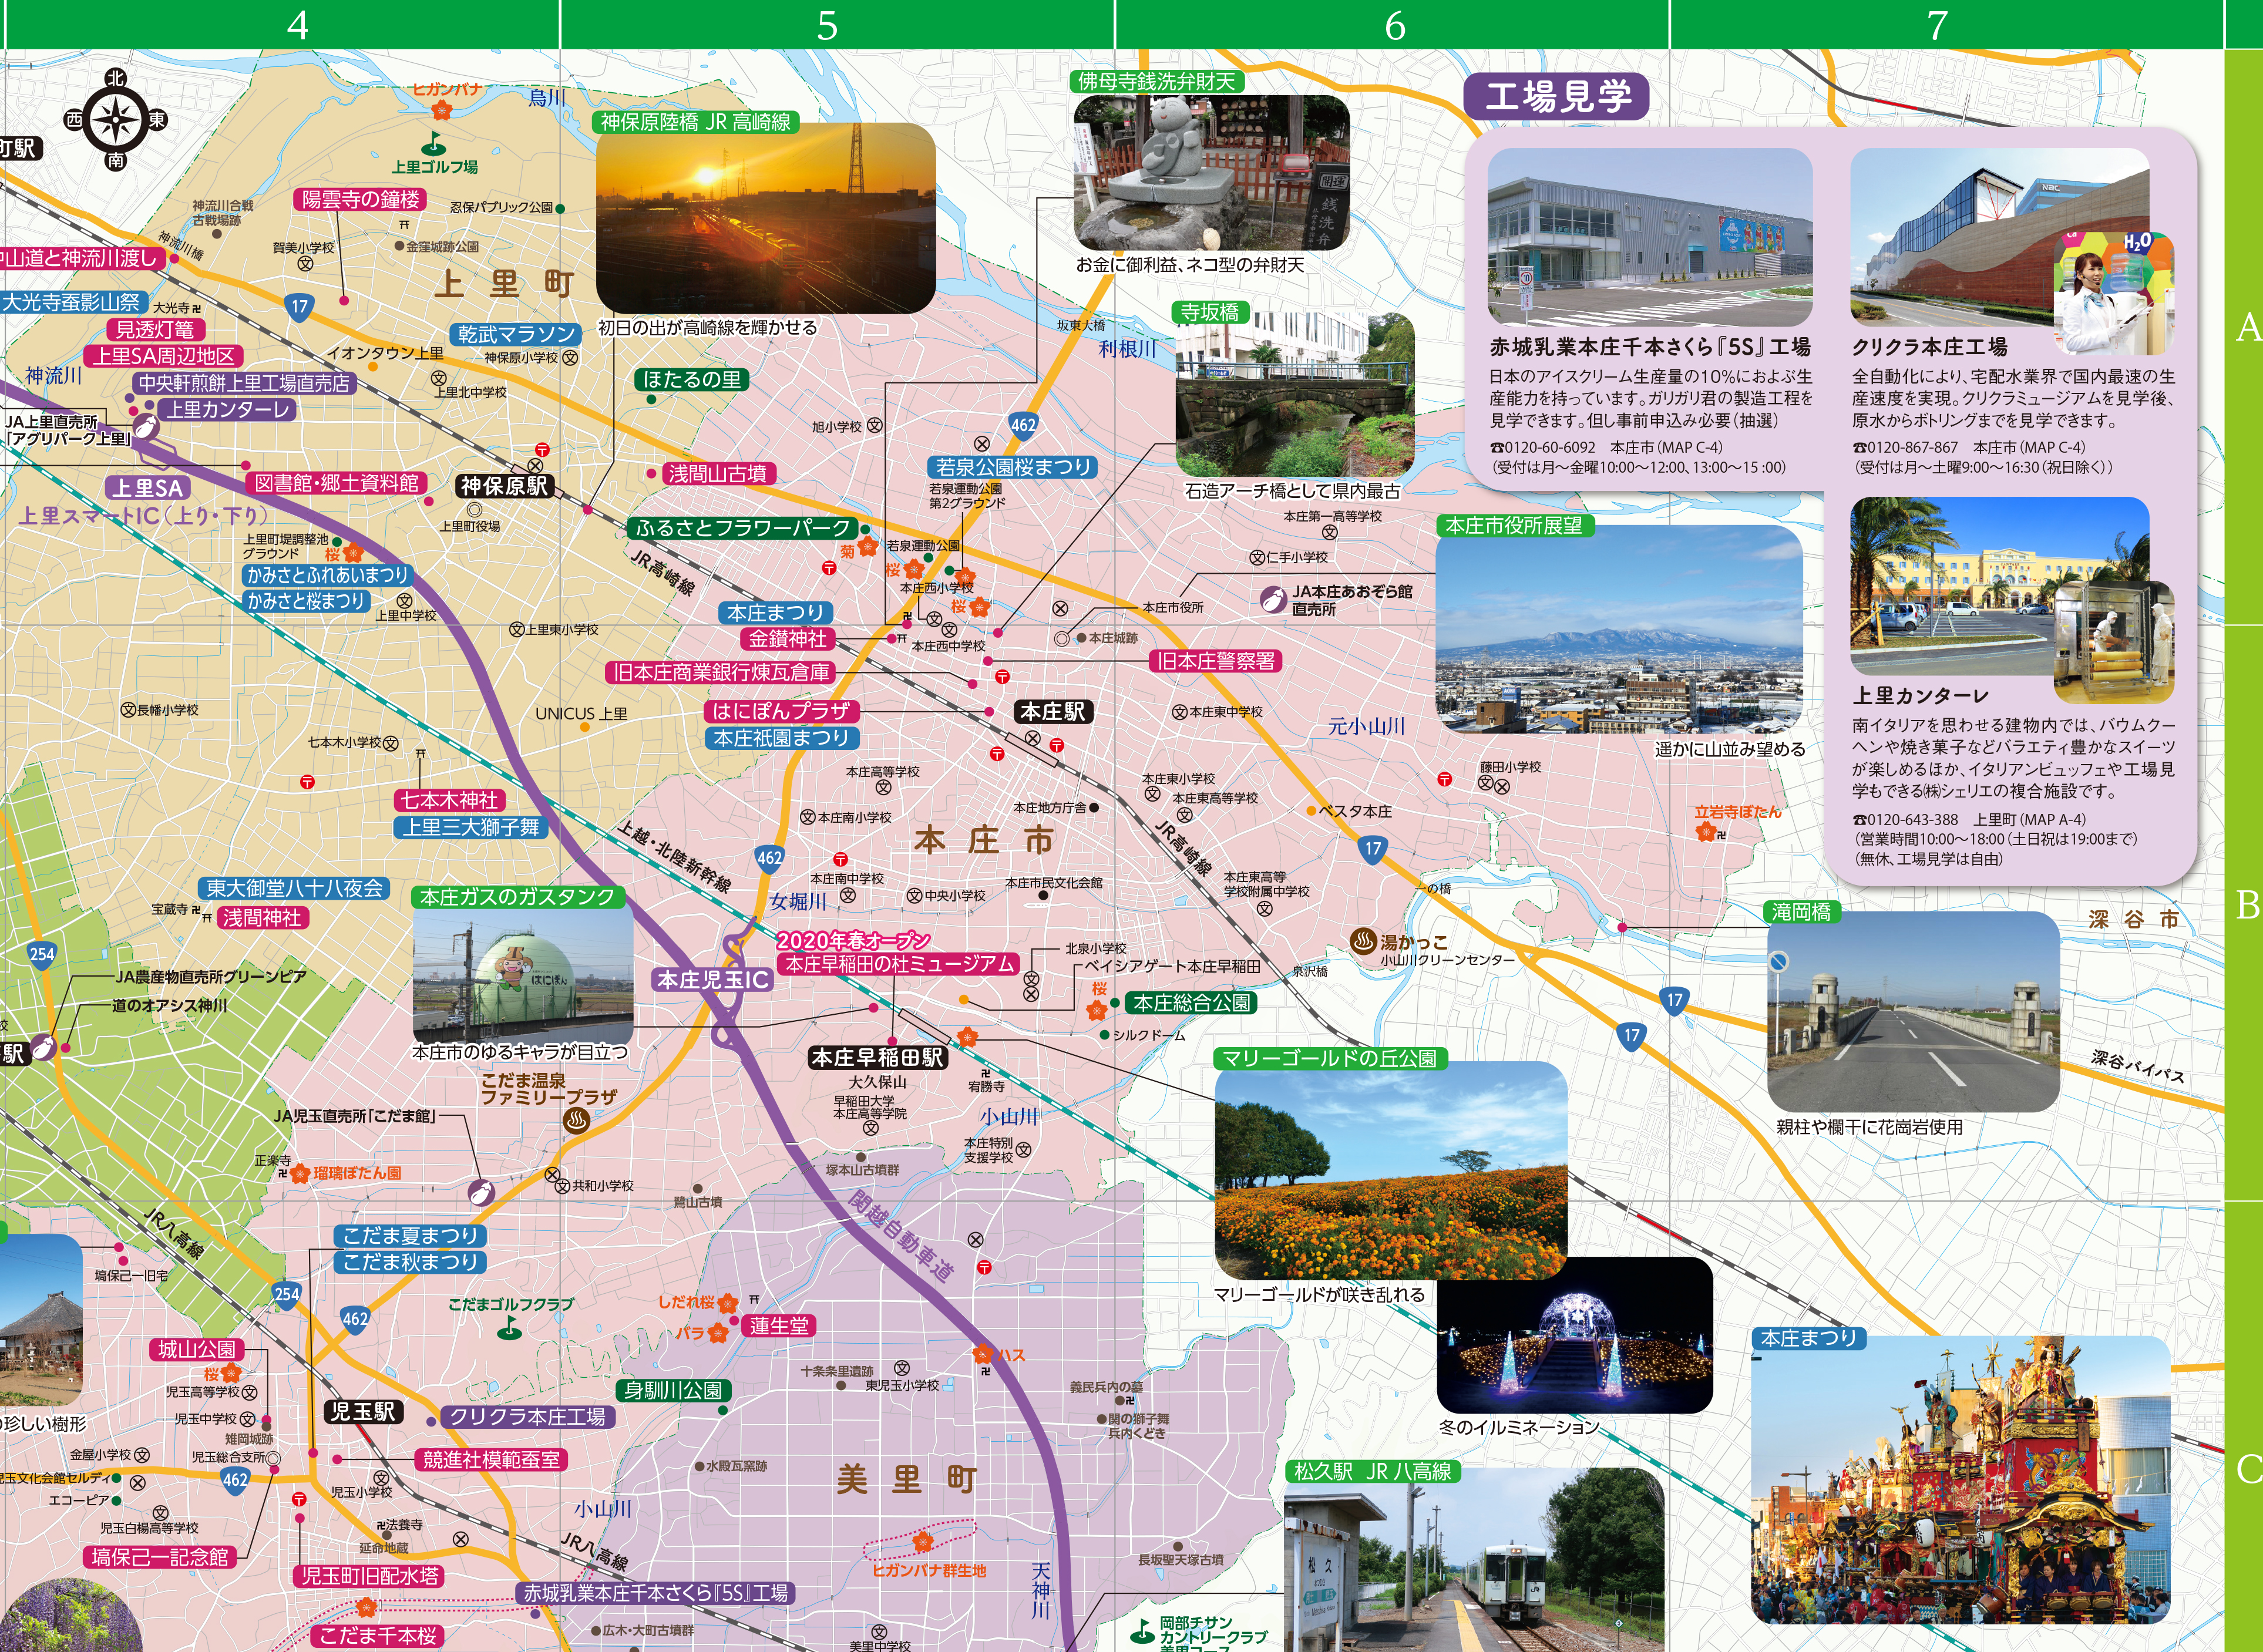Click the 陽雲寺の鐘楼 label
The height and width of the screenshot is (1652, 2263).
point(361,199)
